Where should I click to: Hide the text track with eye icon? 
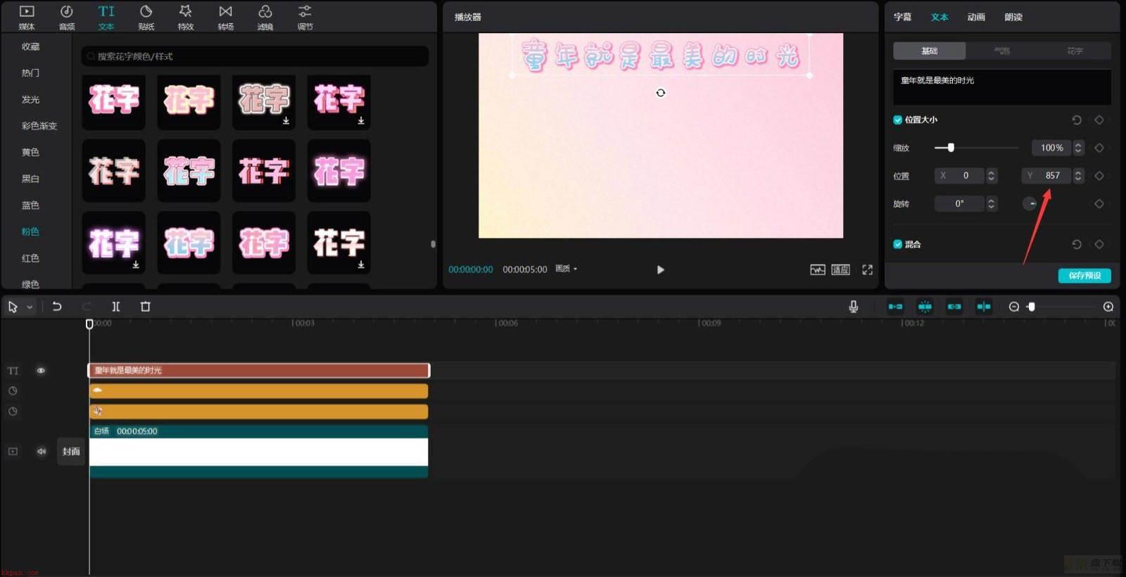[x=41, y=371]
